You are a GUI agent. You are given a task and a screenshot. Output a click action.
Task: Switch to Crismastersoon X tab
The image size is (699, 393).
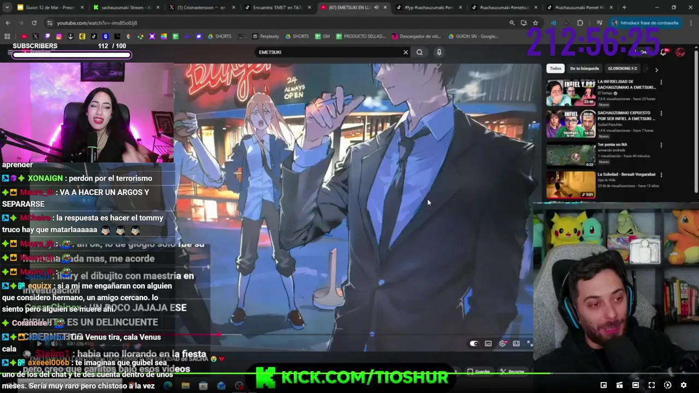(200, 8)
